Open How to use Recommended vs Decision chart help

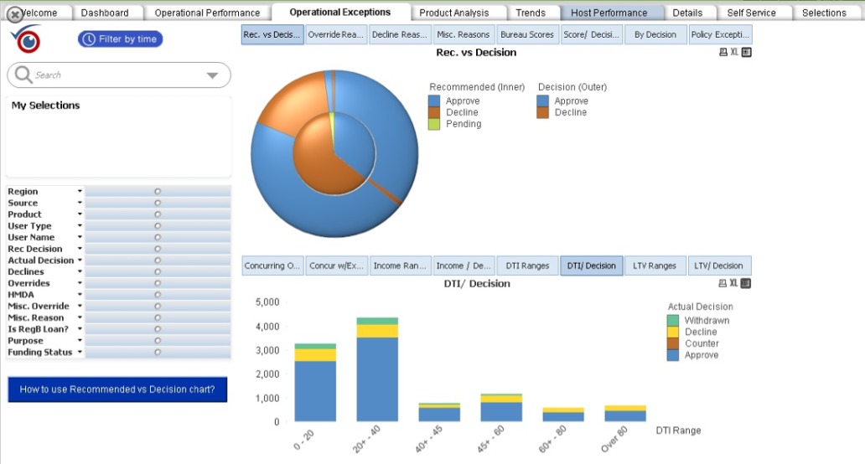[x=117, y=389]
